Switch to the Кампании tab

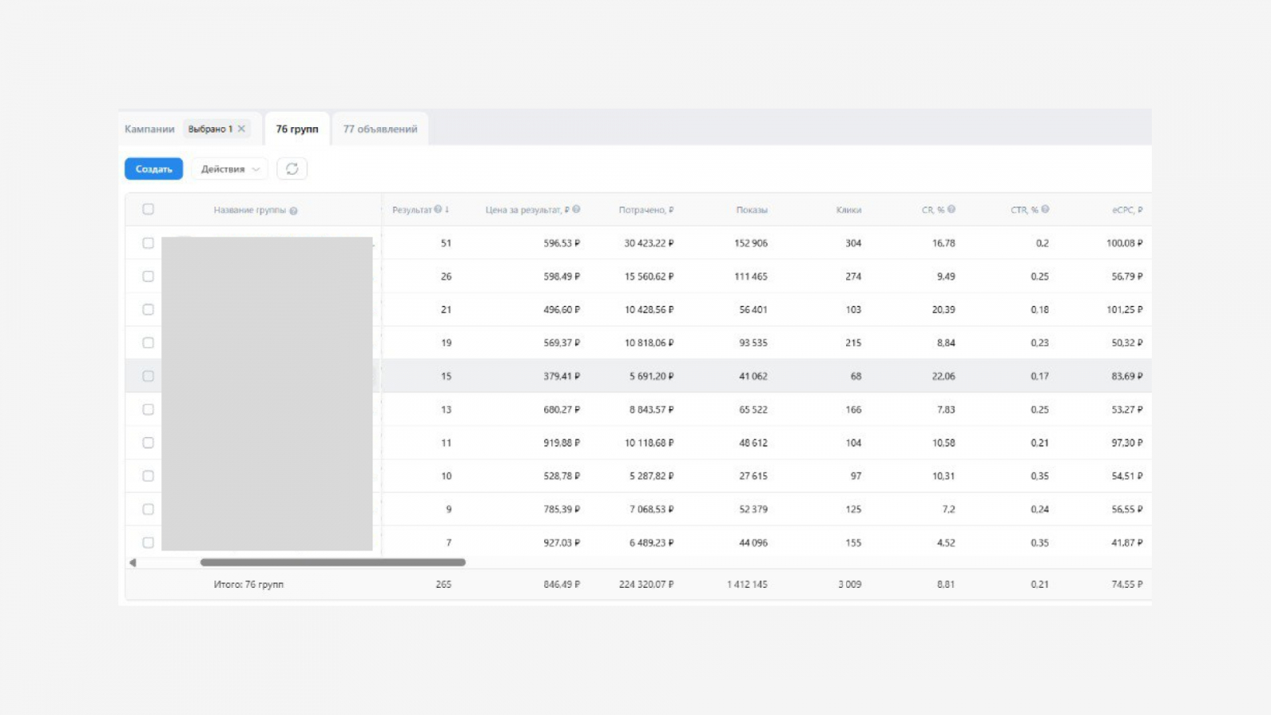pos(149,129)
